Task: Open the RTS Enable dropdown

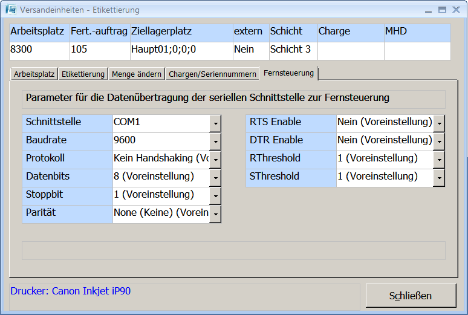Action: tap(439, 123)
